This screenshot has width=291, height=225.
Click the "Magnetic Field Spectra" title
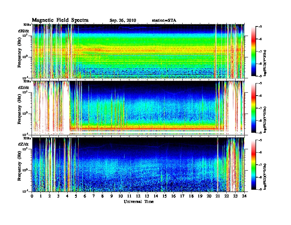pyautogui.click(x=60, y=20)
